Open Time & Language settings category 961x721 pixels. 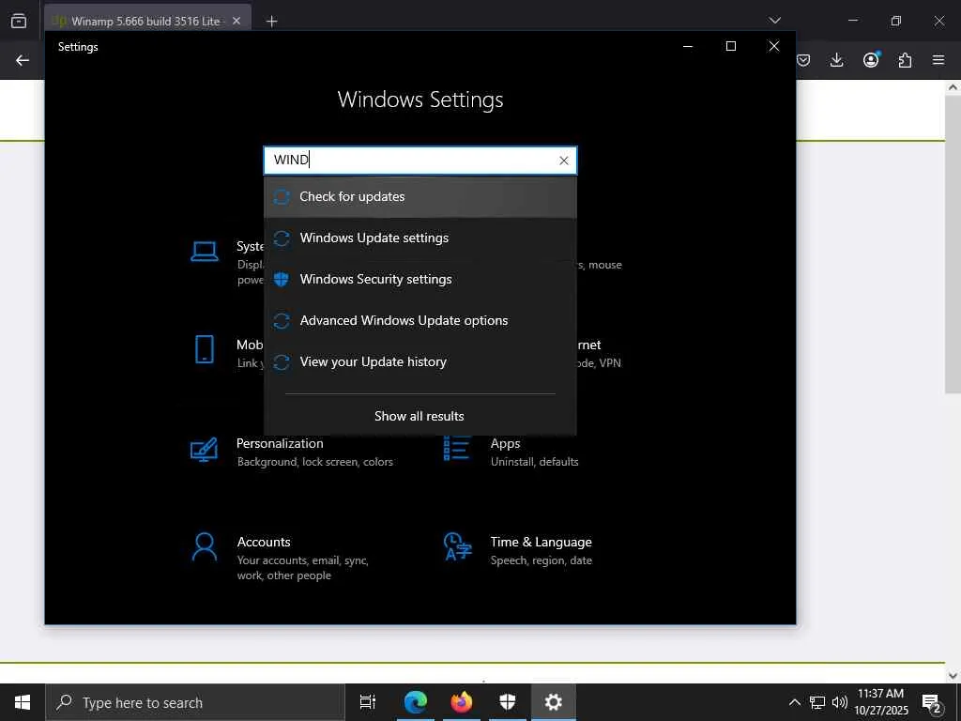point(518,550)
